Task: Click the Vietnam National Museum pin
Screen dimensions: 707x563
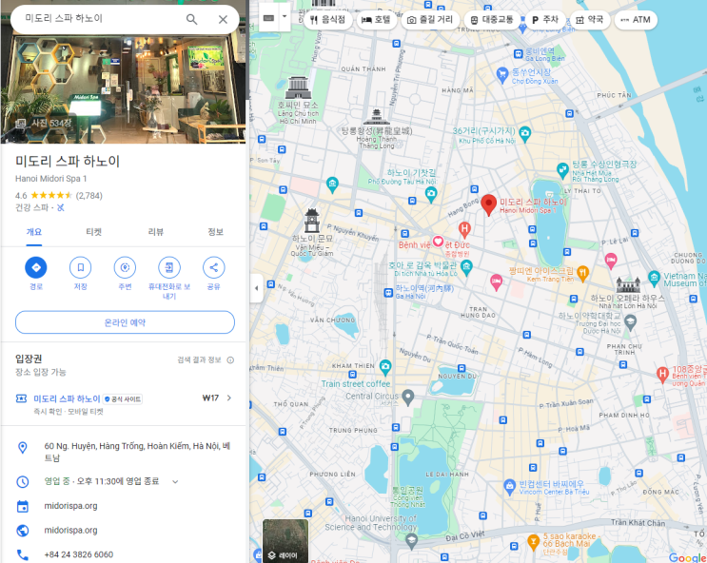Action: click(655, 278)
